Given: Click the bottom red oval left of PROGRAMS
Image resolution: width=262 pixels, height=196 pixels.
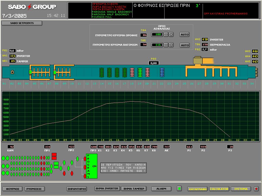Looking at the screenshot, I should click(85, 176).
